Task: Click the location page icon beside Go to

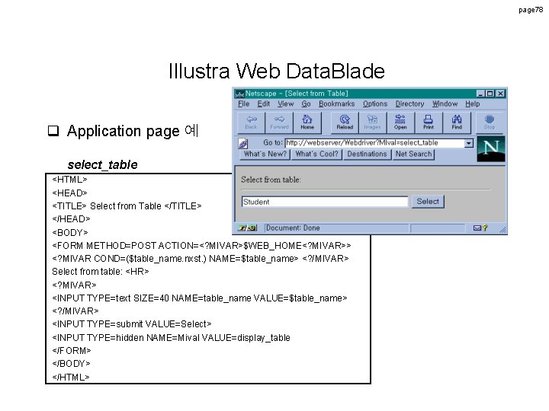Action: 243,143
